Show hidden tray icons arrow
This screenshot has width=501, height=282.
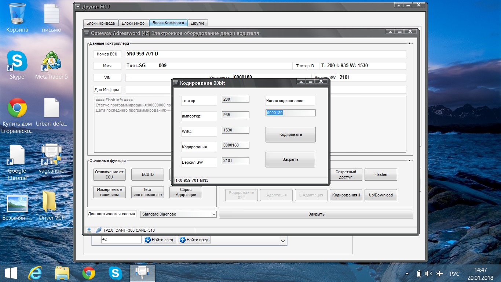407,274
